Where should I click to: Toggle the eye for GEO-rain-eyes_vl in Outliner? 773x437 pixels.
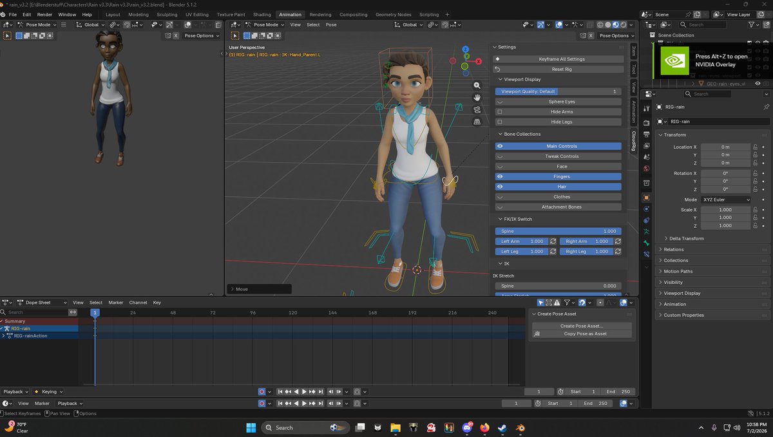[758, 84]
